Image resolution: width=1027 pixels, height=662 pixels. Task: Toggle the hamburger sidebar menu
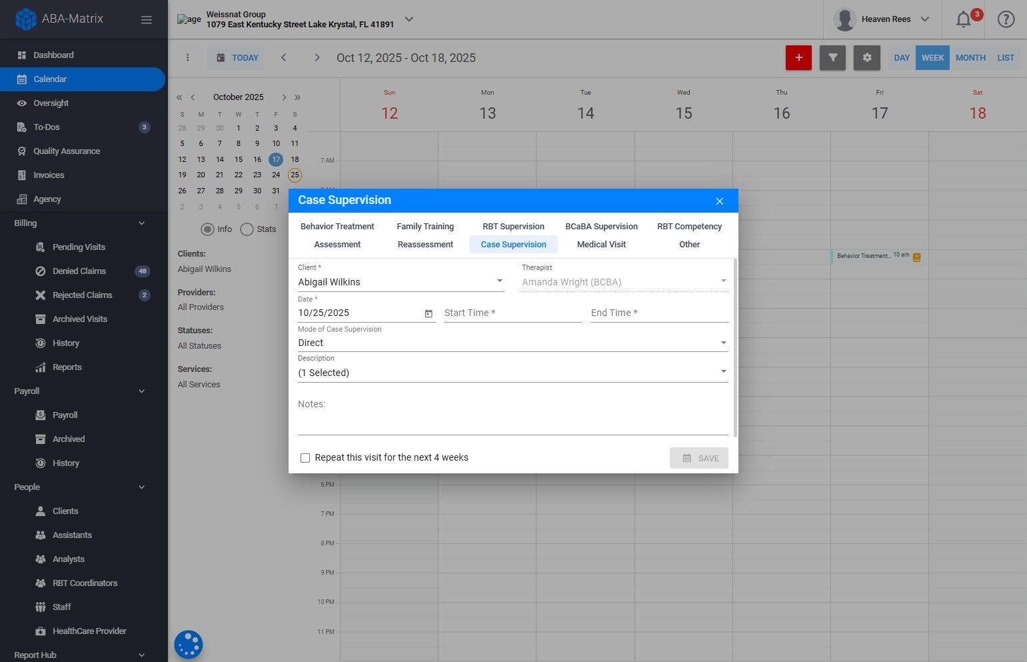point(147,19)
